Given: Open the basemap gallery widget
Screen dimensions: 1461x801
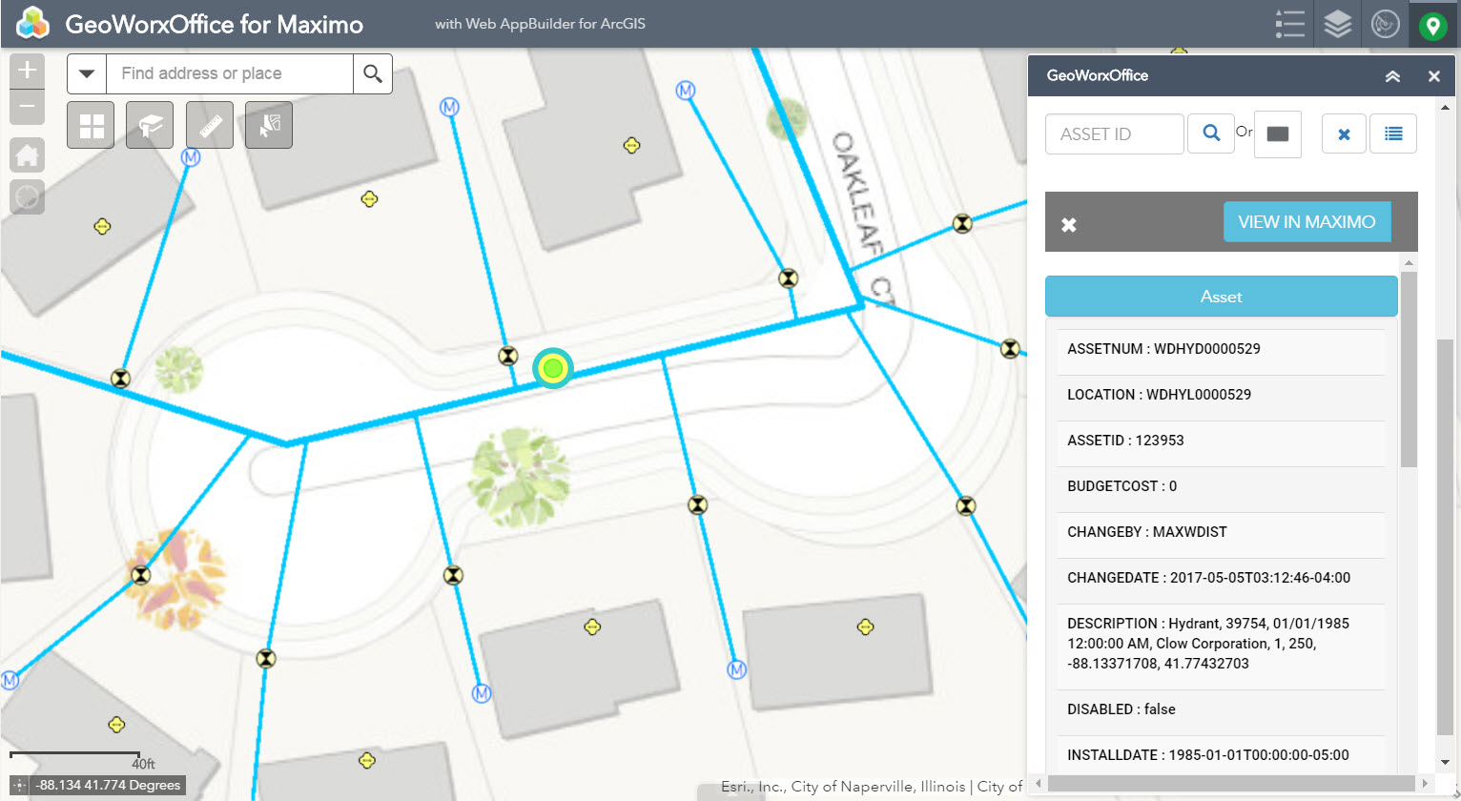Looking at the screenshot, I should (x=92, y=126).
